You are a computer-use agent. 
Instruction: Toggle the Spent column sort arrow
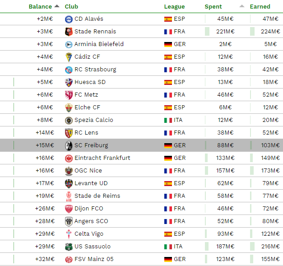[x=242, y=6]
